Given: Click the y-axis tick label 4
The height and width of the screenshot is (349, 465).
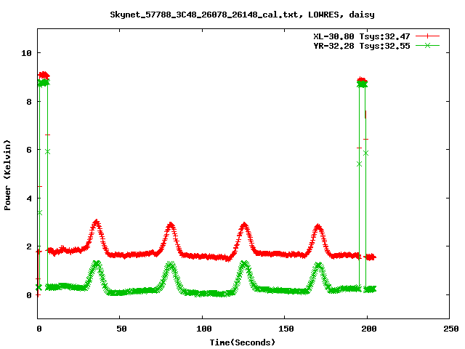Looking at the screenshot, I should [29, 198].
